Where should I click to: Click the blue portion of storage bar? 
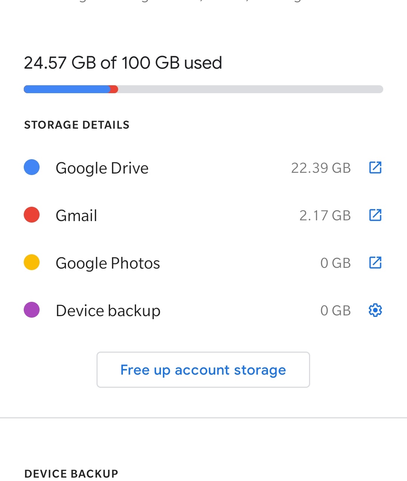pyautogui.click(x=66, y=89)
